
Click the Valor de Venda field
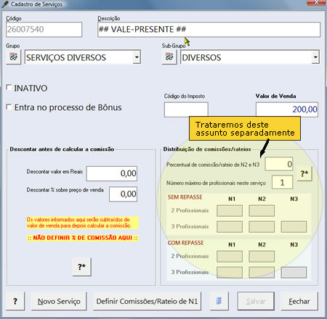287,109
